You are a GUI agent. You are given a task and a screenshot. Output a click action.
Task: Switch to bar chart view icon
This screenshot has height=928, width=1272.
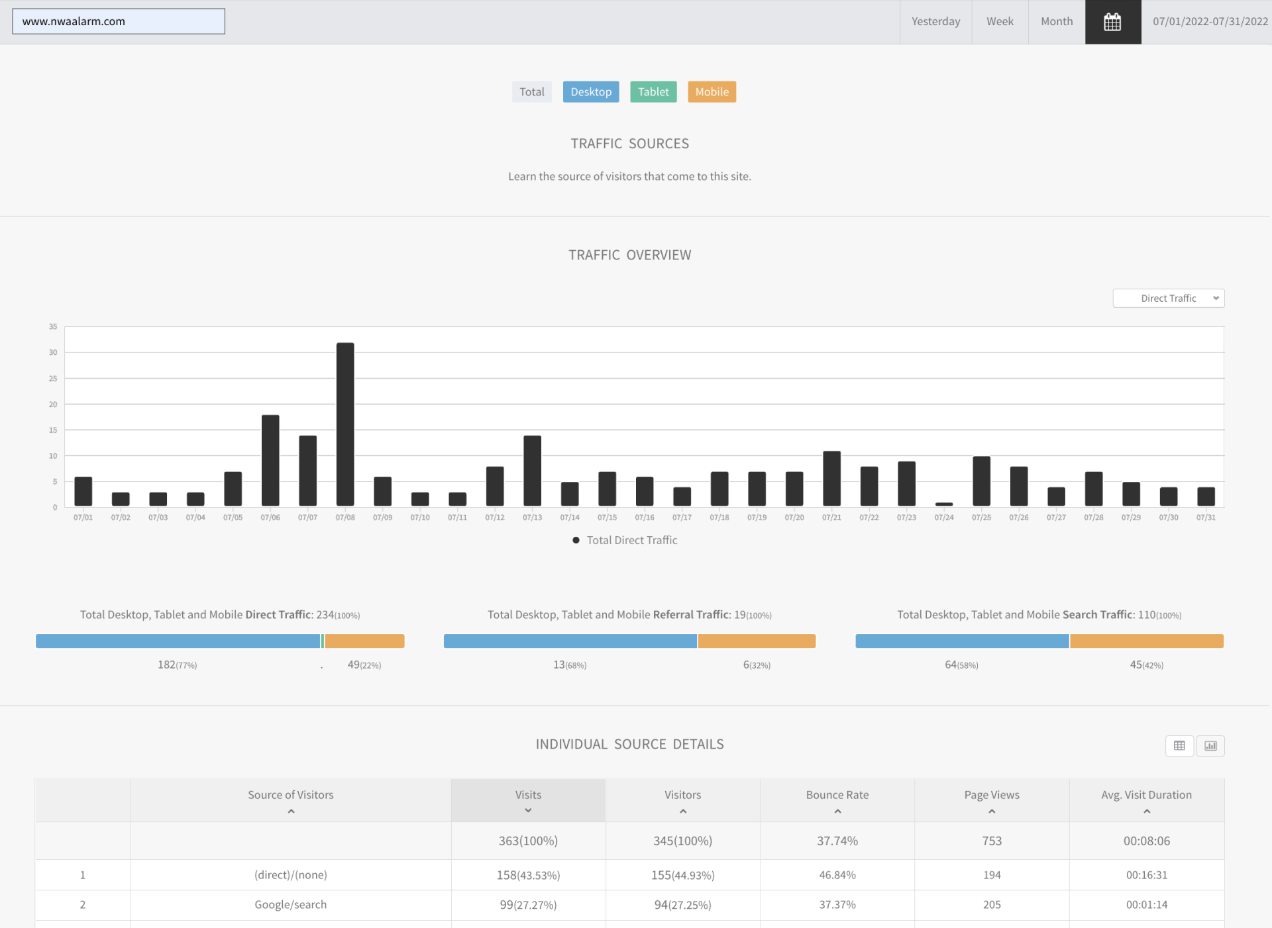pyautogui.click(x=1210, y=745)
